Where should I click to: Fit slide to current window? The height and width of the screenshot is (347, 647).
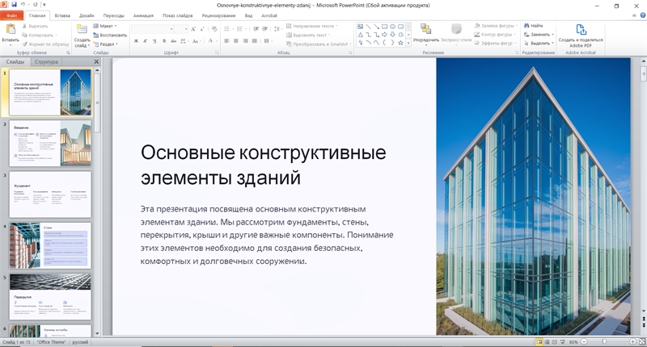tap(641, 342)
